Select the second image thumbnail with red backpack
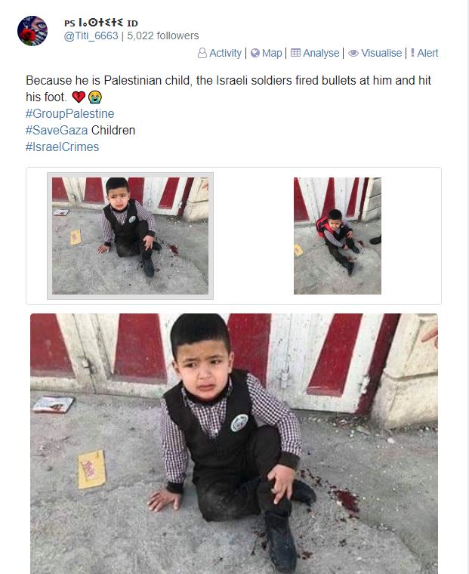The width and height of the screenshot is (469, 574). [337, 236]
